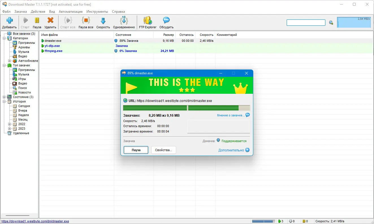Click the Свойства... button
The height and width of the screenshot is (224, 374).
pyautogui.click(x=164, y=150)
